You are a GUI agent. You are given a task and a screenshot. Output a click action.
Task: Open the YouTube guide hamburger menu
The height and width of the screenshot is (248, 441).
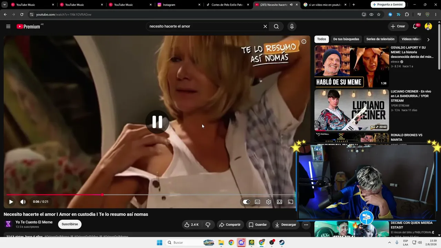click(8, 27)
